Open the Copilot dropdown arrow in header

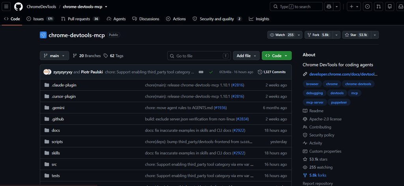pyautogui.click(x=337, y=7)
